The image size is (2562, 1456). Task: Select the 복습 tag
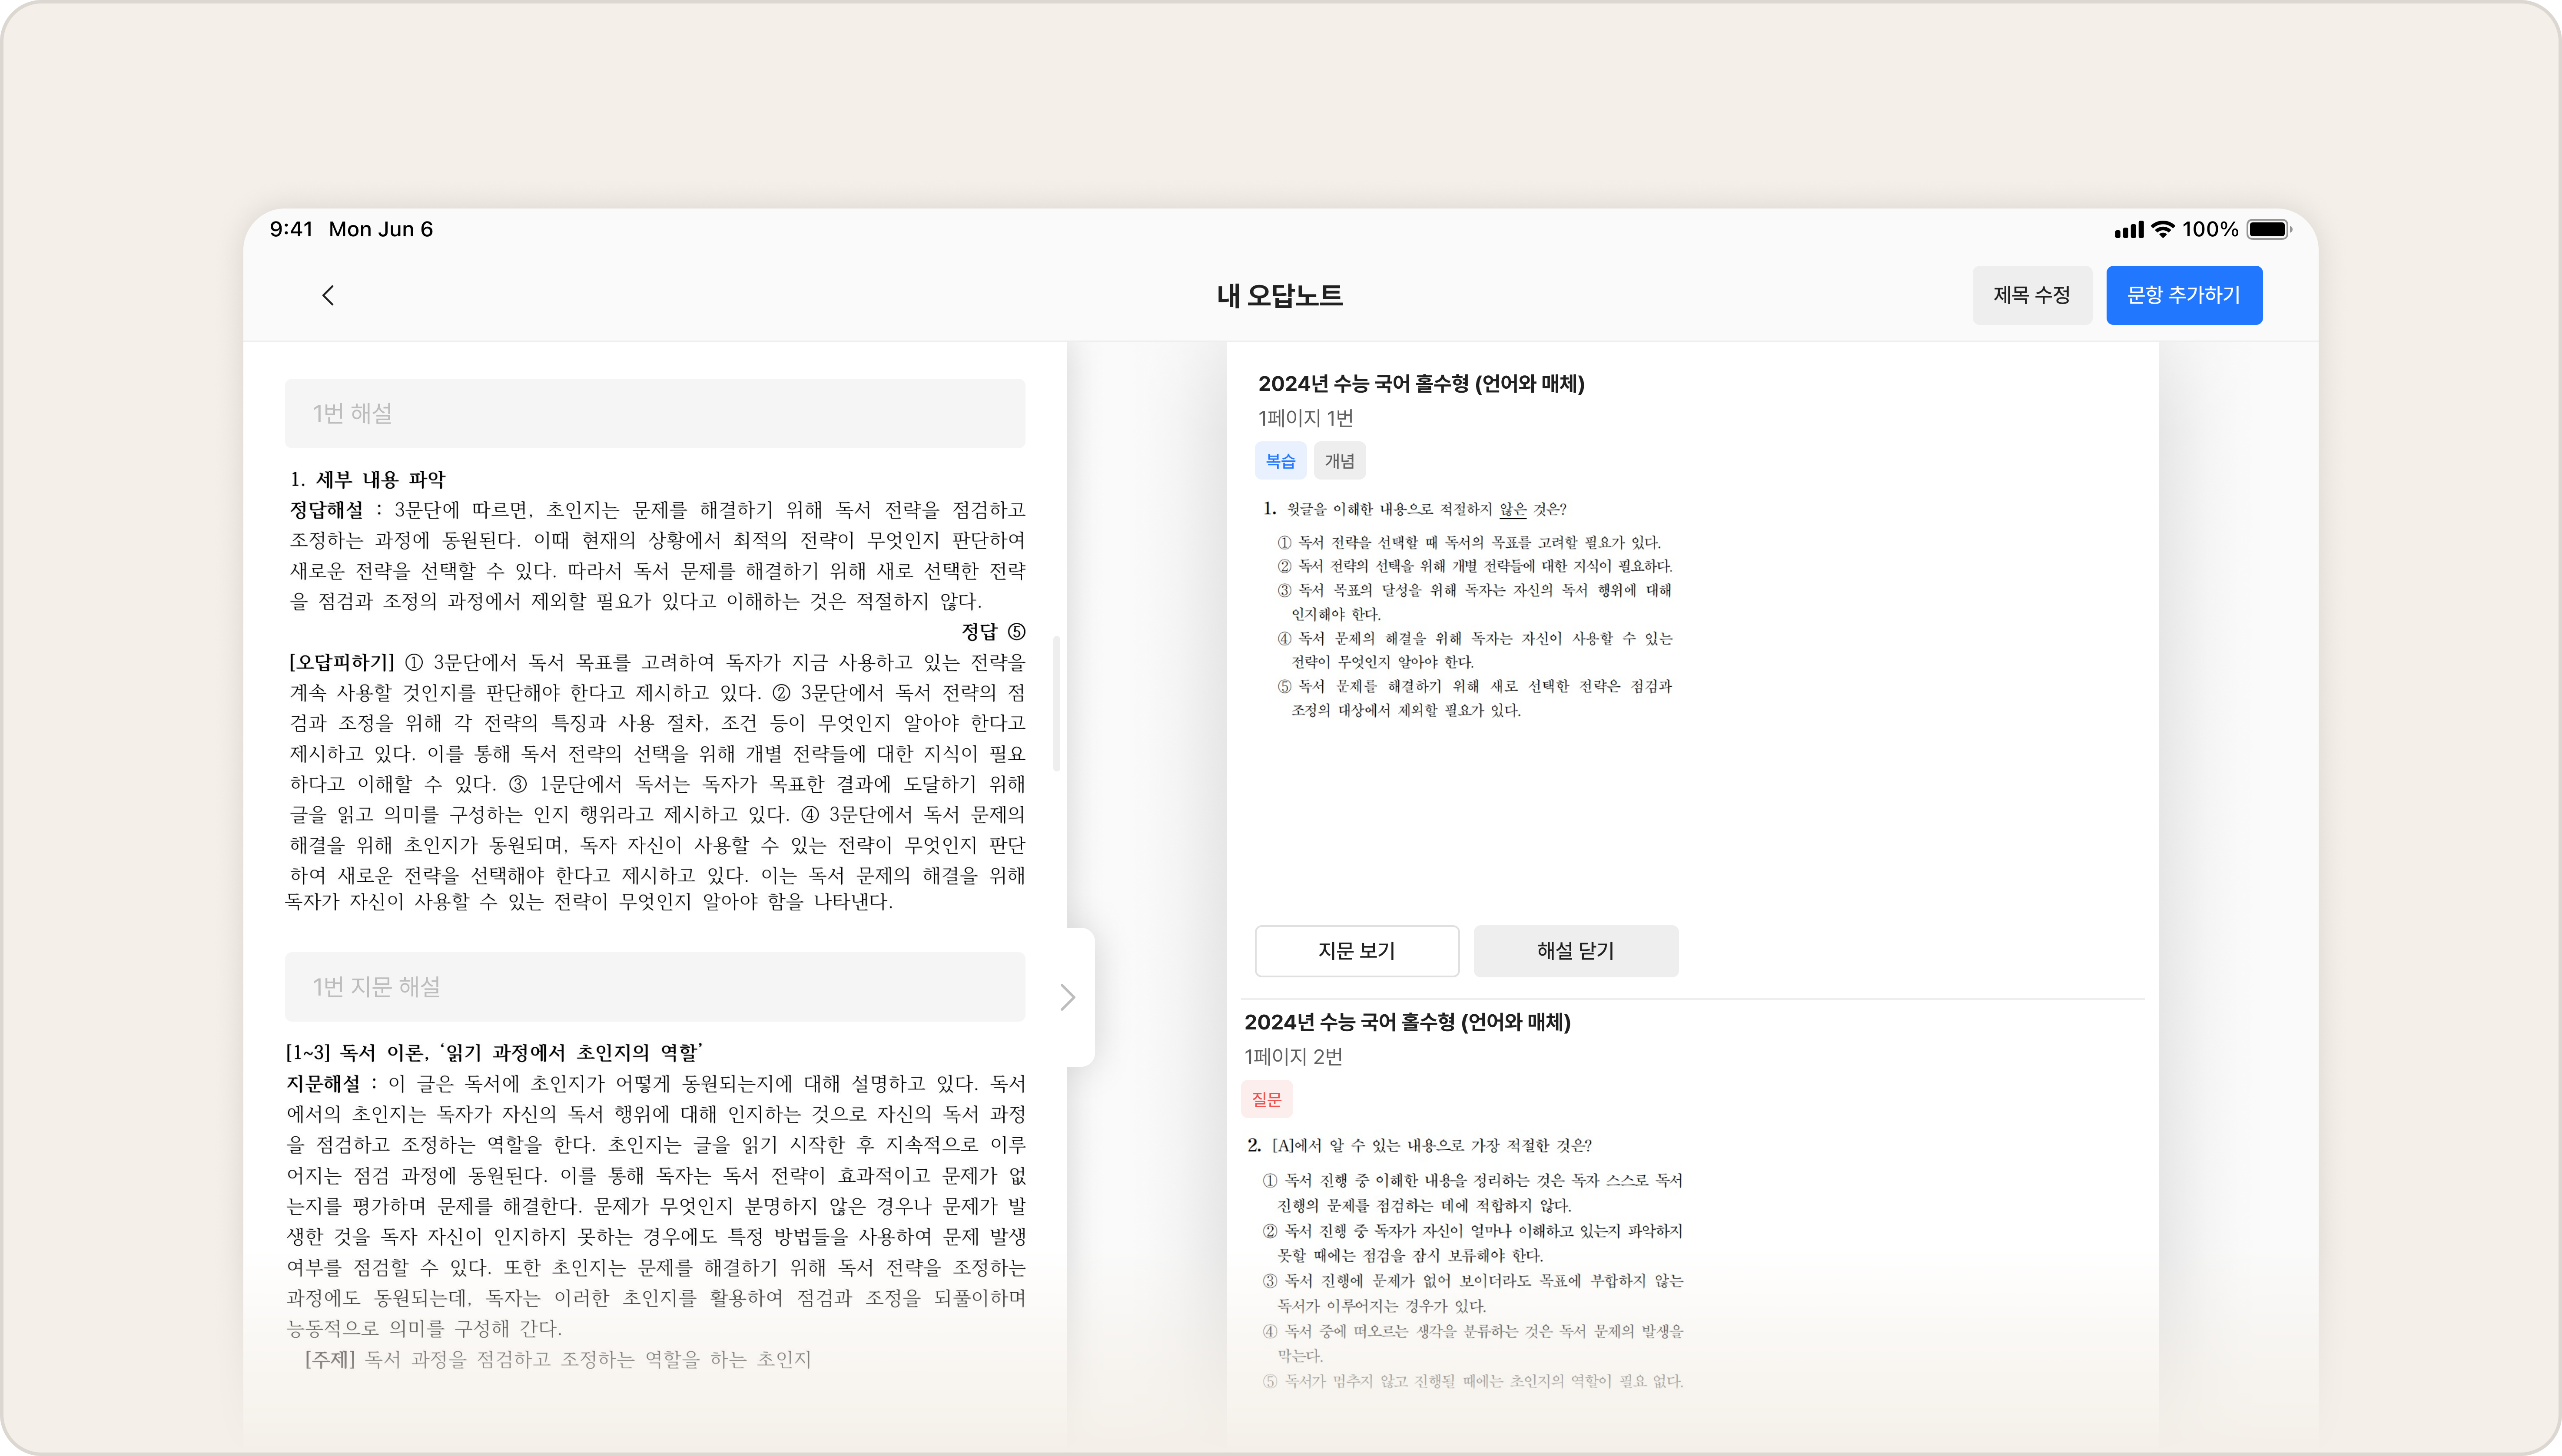[x=1281, y=461]
